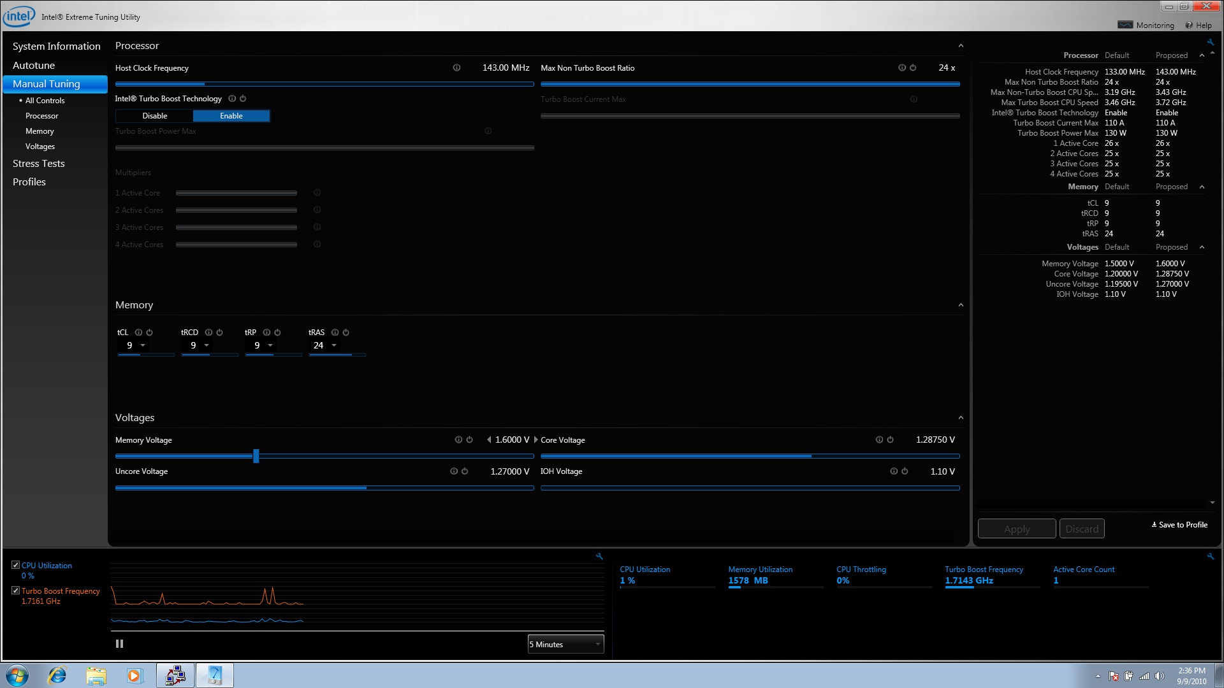Open Help in title bar
The width and height of the screenshot is (1224, 688).
click(x=1198, y=25)
